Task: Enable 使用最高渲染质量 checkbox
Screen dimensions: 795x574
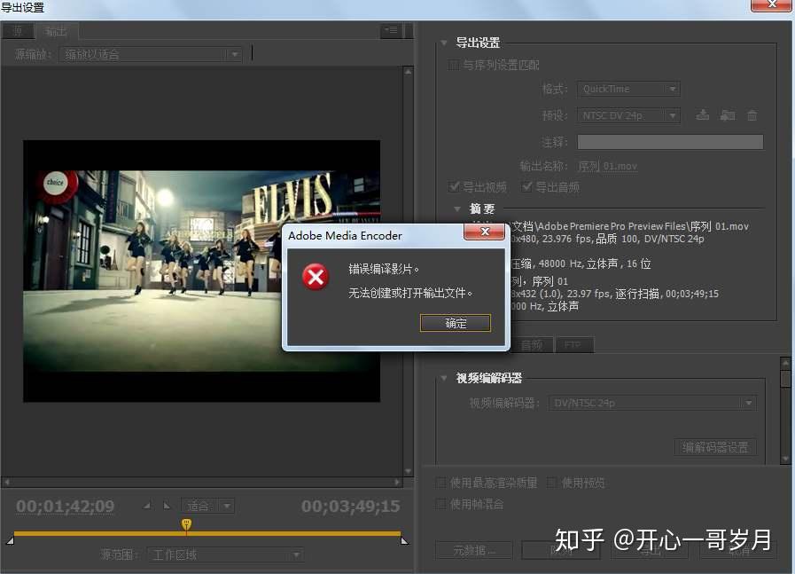Action: pyautogui.click(x=441, y=483)
